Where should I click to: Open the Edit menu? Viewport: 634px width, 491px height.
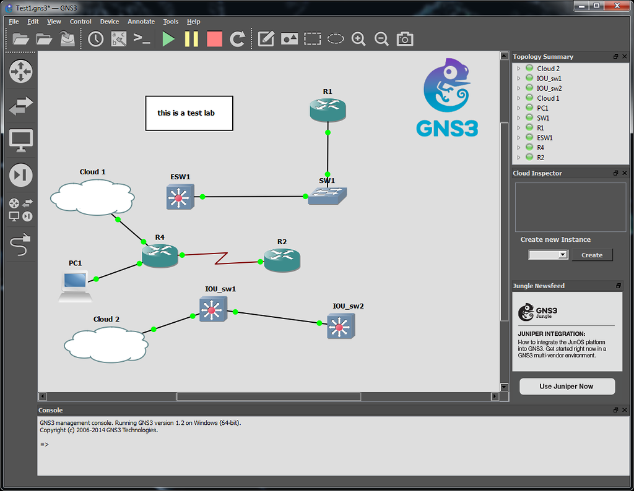(x=33, y=22)
